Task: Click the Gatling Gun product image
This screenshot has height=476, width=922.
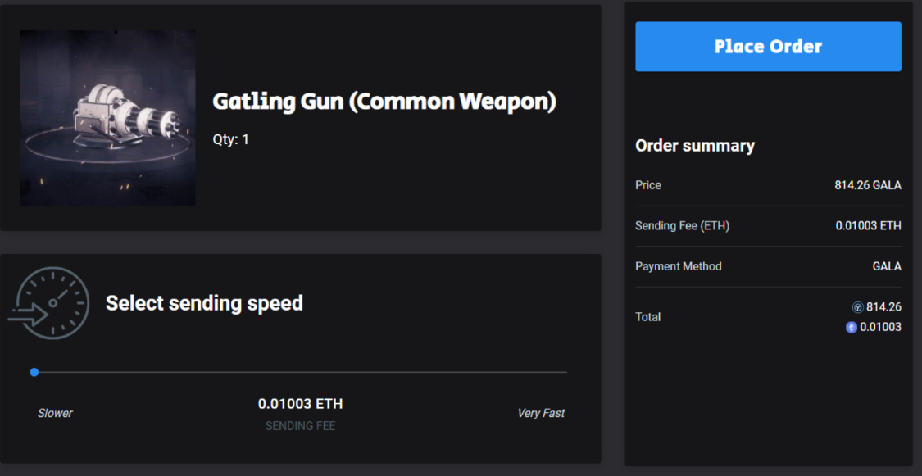Action: tap(107, 118)
